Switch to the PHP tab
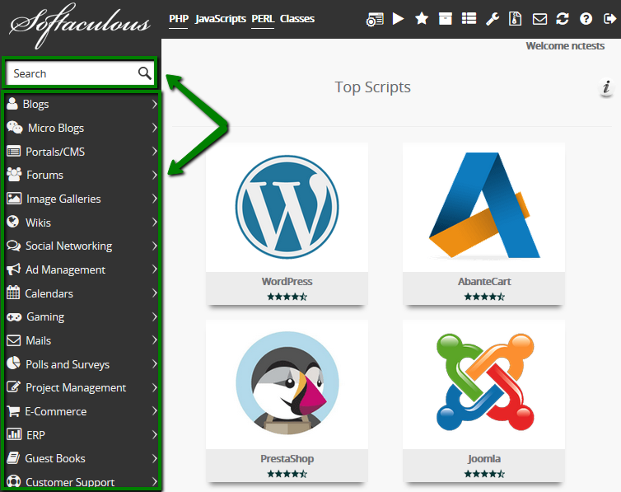 point(179,19)
